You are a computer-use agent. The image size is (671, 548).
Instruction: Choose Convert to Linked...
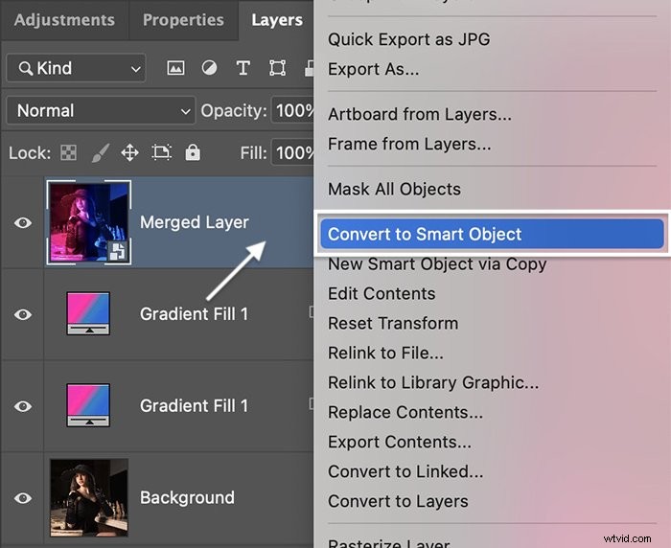(405, 471)
